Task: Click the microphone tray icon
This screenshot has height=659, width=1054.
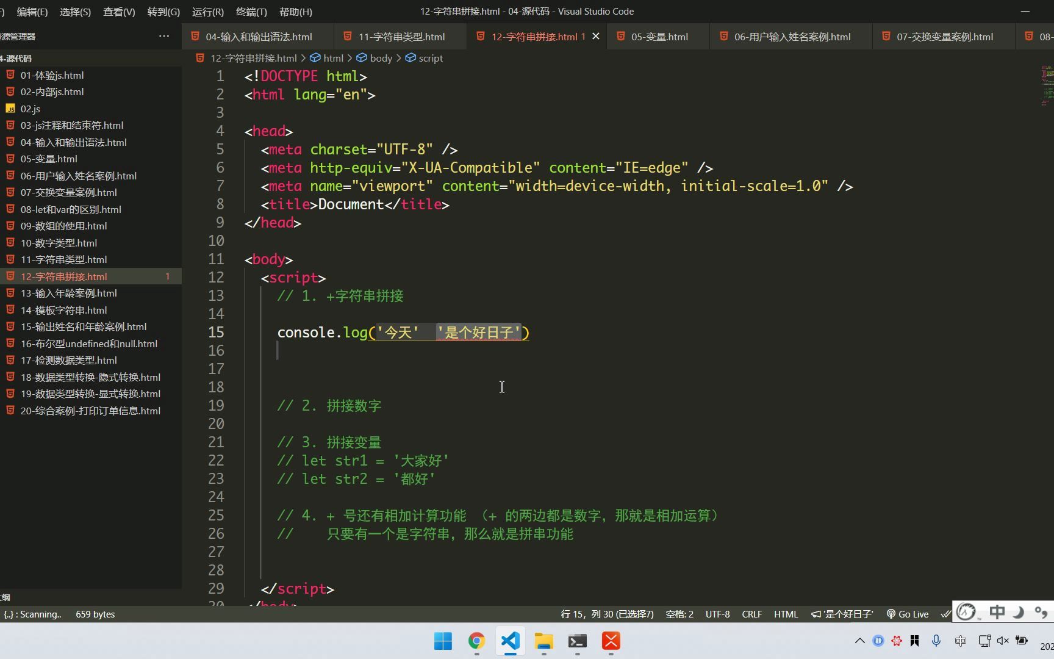Action: pos(936,641)
